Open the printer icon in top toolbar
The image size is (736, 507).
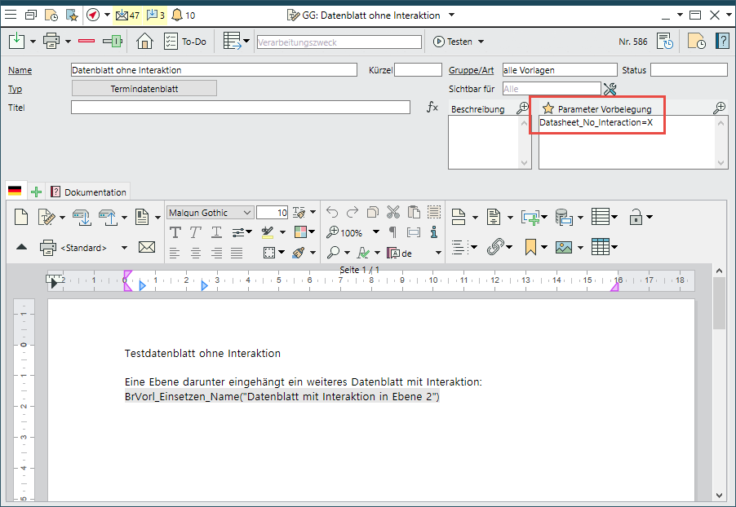click(x=51, y=41)
